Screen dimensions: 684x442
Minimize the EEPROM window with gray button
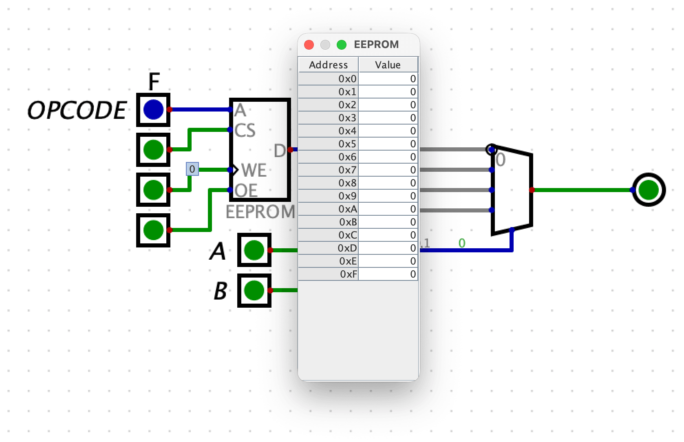click(325, 44)
